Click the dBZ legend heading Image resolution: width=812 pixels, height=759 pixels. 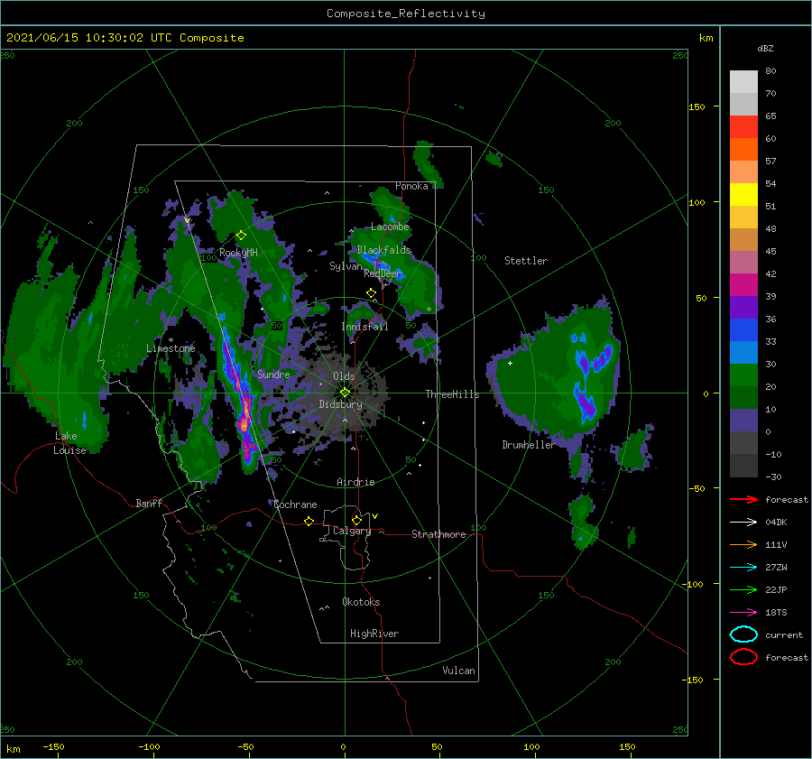coord(765,48)
